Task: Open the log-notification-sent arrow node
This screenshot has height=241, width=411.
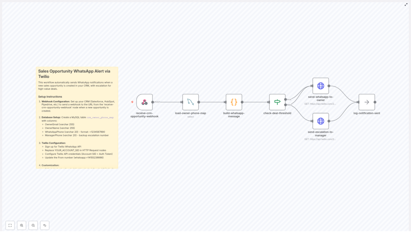Action: point(366,102)
